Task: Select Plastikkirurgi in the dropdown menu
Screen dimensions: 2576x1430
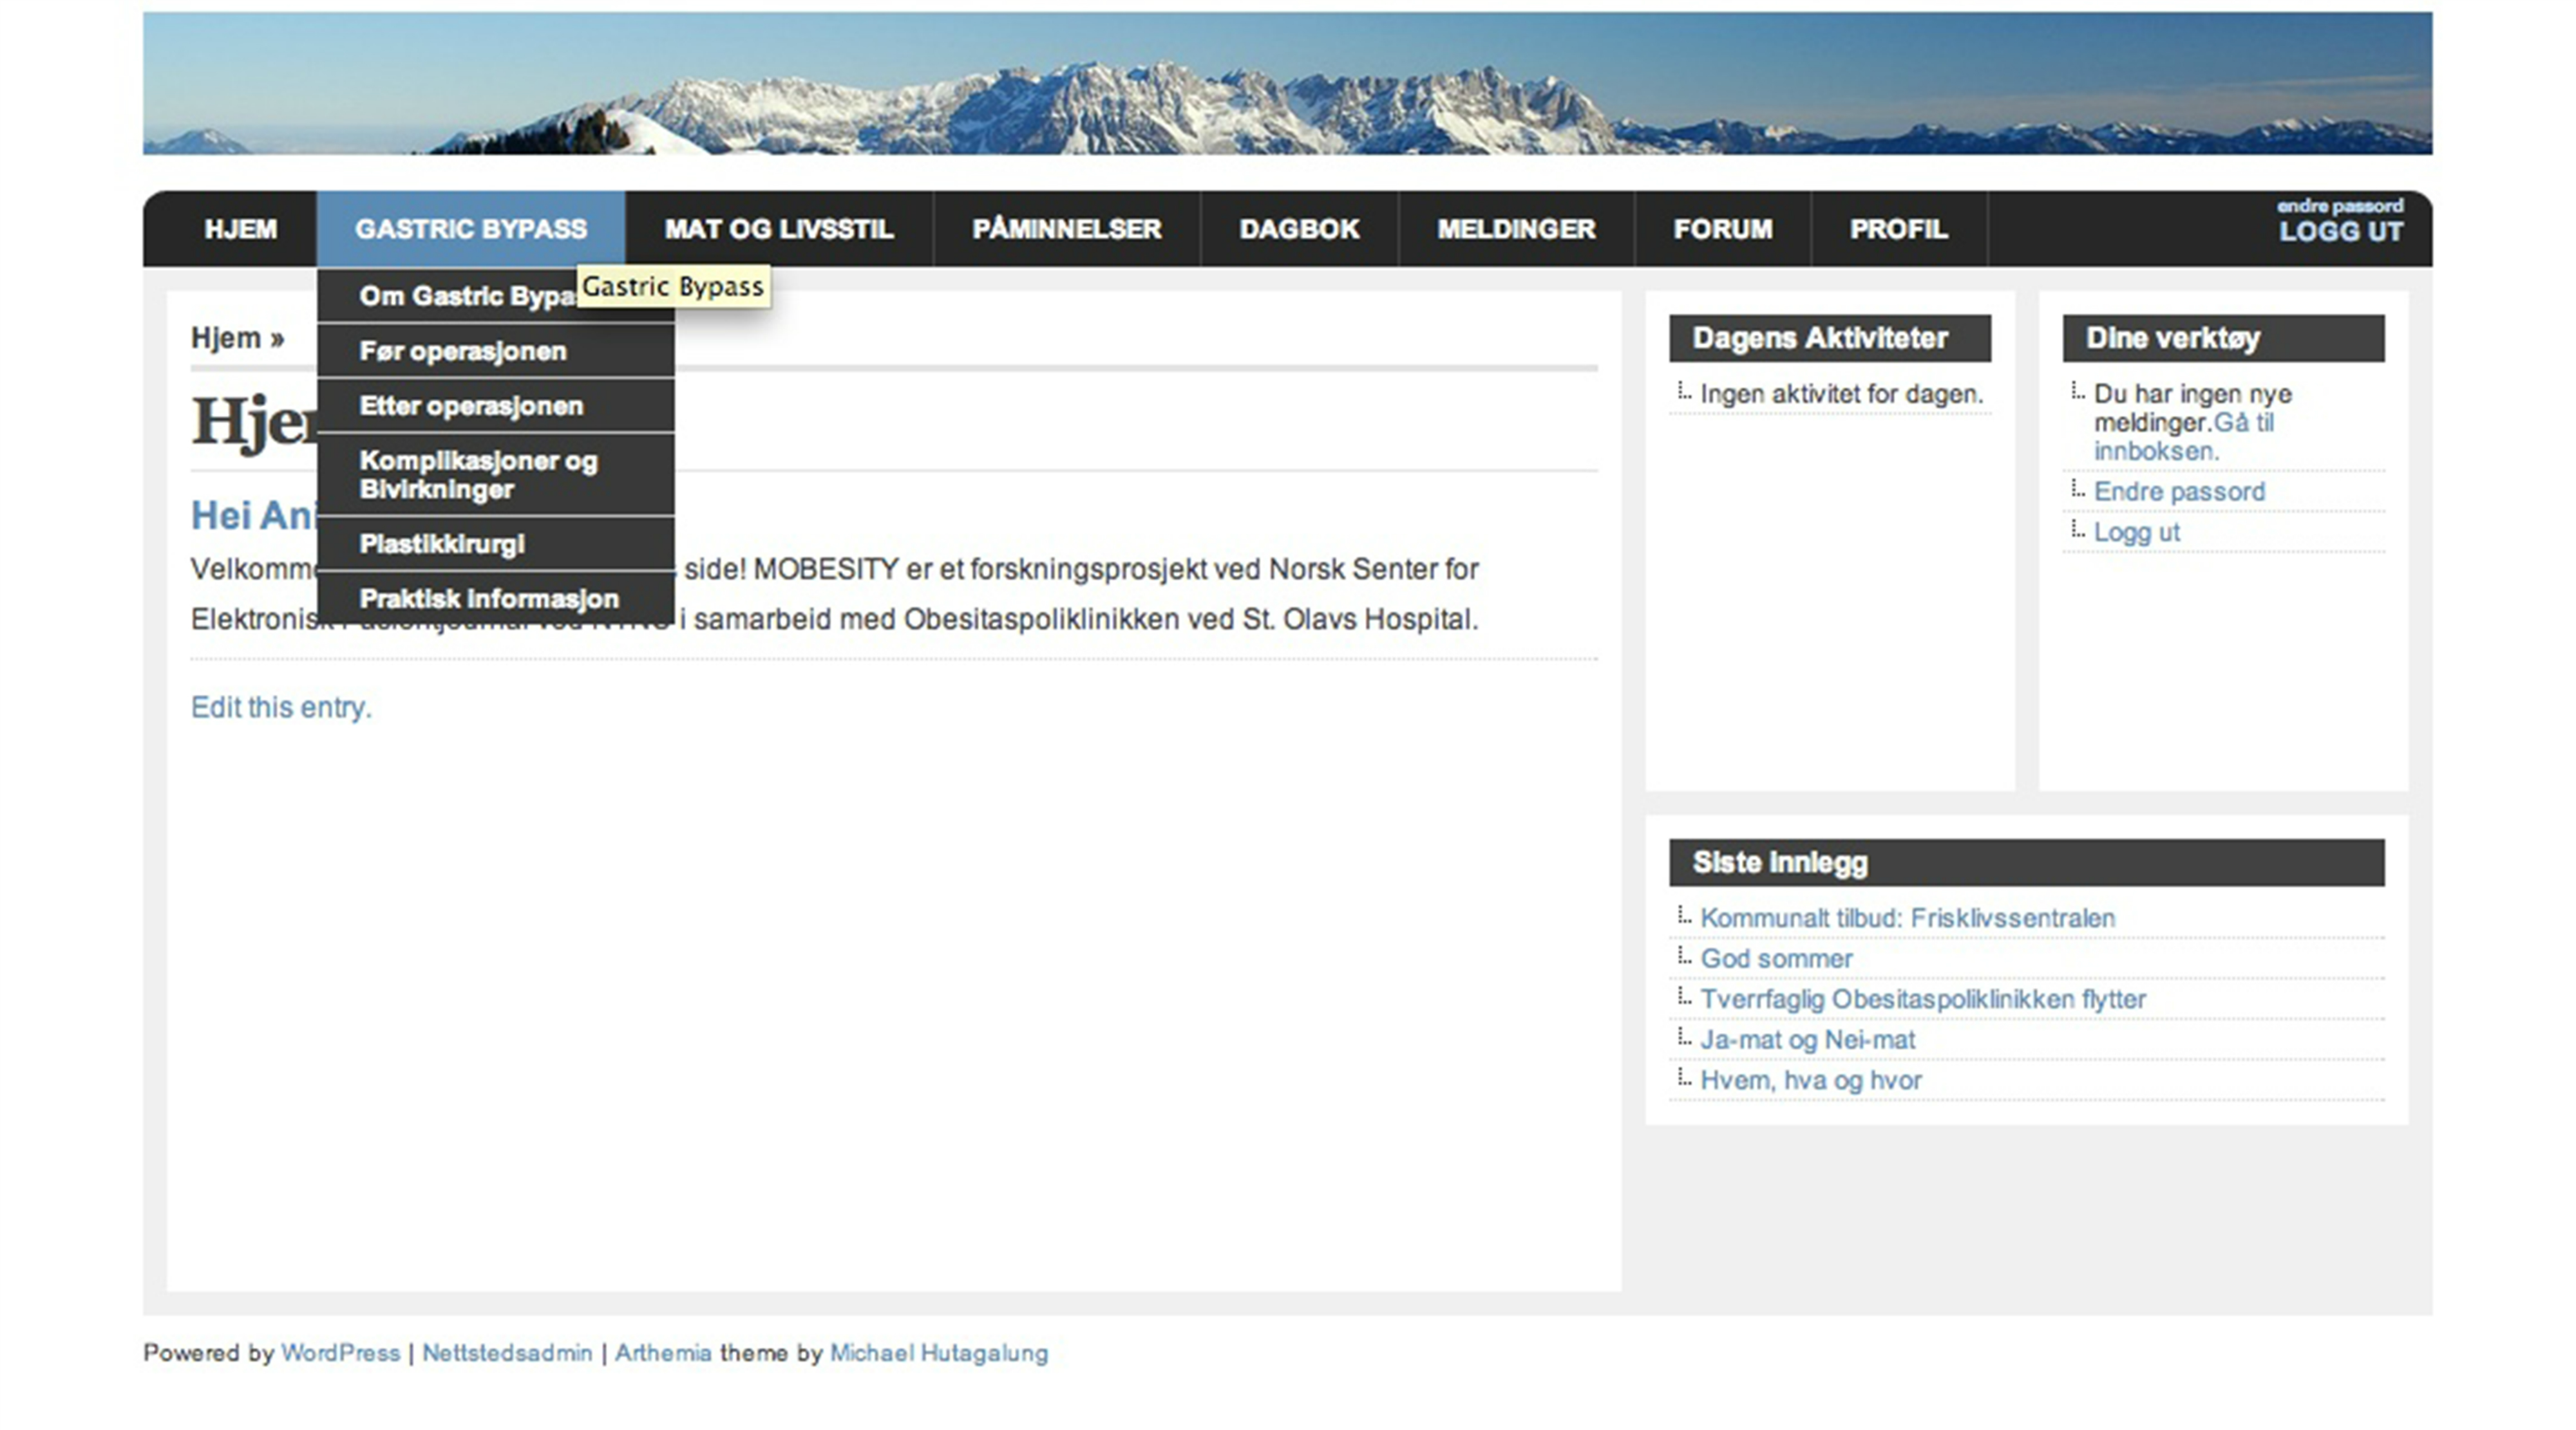Action: pos(441,544)
